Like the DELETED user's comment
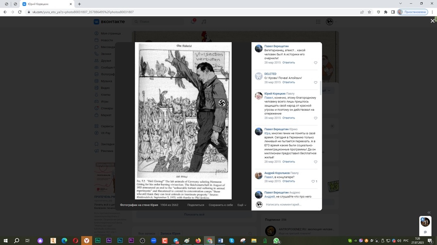Viewport: 437px width, 245px height. pyautogui.click(x=315, y=82)
